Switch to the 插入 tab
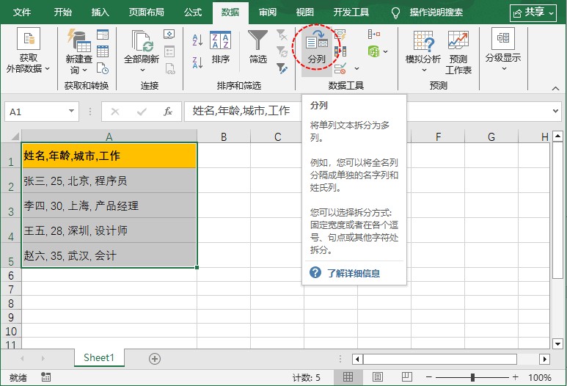Image resolution: width=567 pixels, height=386 pixels. click(100, 12)
